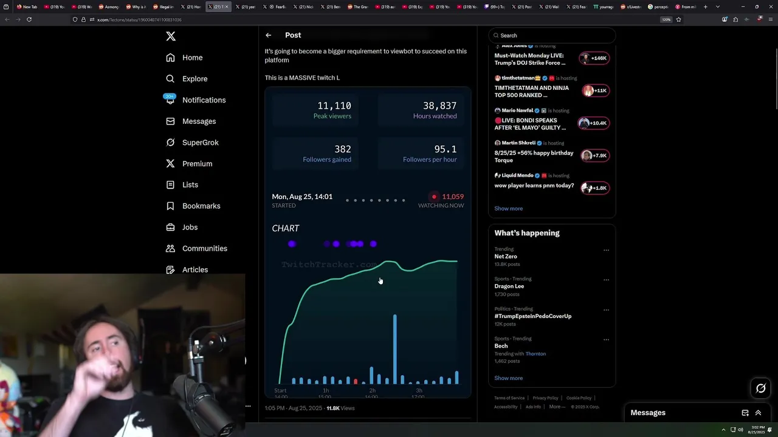Join Martin Shkreli's +7.9K broadcast
This screenshot has height=437, width=778.
click(594, 155)
